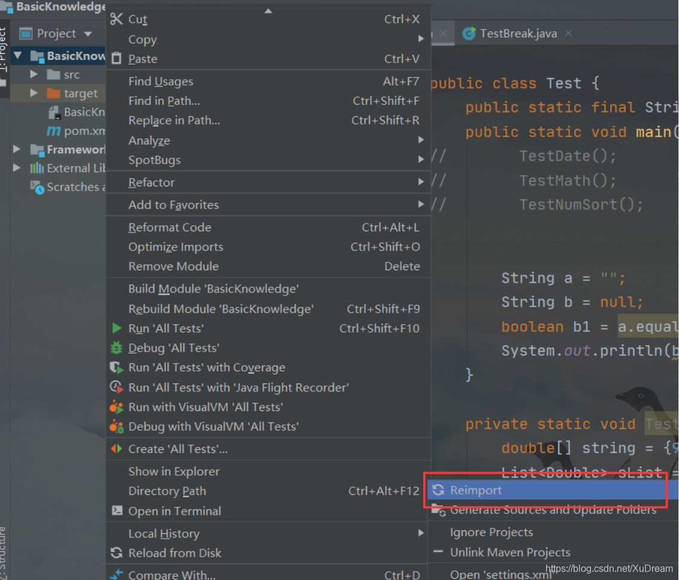The width and height of the screenshot is (679, 580).
Task: Select Optimize Imports menu entry
Action: click(x=268, y=247)
